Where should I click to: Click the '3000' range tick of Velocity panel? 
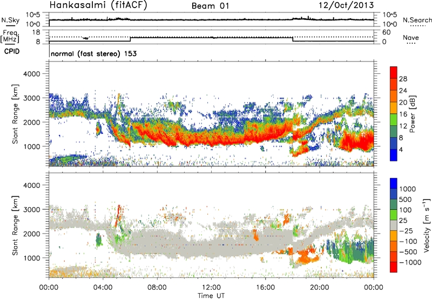32,209
